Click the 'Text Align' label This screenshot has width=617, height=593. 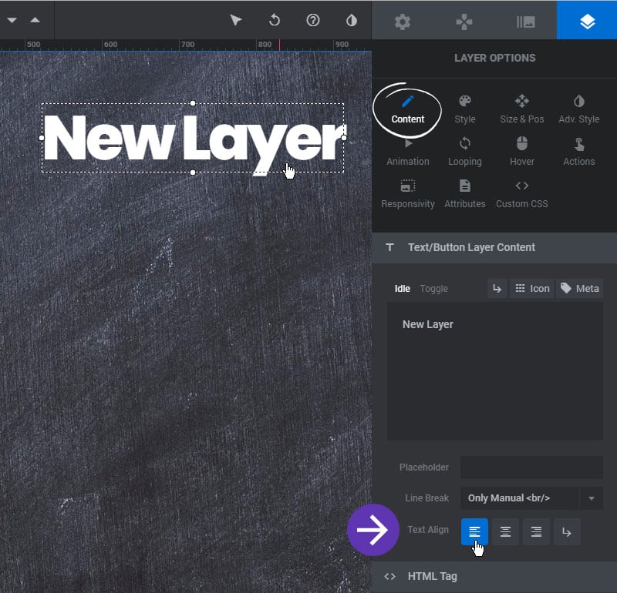[428, 530]
